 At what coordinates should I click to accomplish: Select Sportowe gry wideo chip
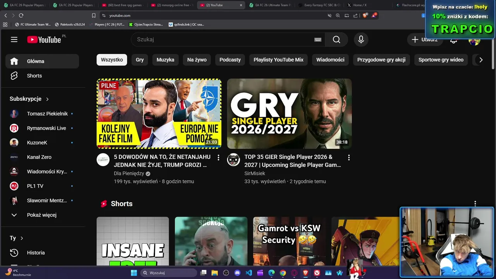click(x=441, y=60)
